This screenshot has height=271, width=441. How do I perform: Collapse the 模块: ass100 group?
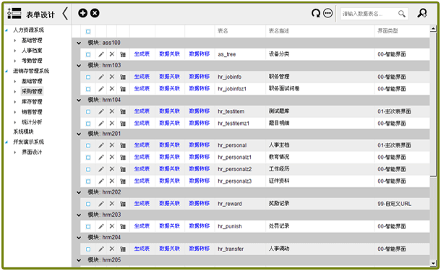79,43
